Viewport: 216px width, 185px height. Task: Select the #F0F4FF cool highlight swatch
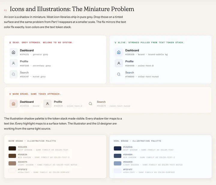[118, 171]
